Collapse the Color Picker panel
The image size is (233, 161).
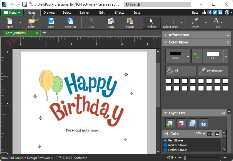(x=165, y=42)
